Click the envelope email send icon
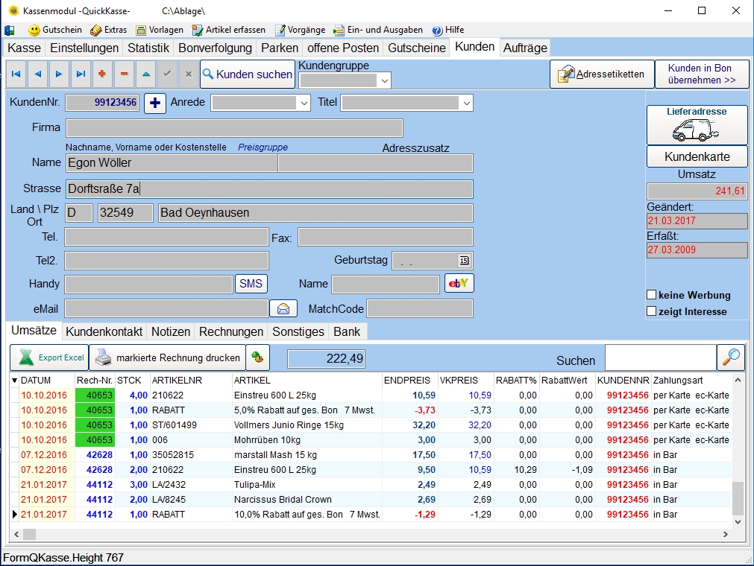This screenshot has height=566, width=754. click(x=283, y=308)
